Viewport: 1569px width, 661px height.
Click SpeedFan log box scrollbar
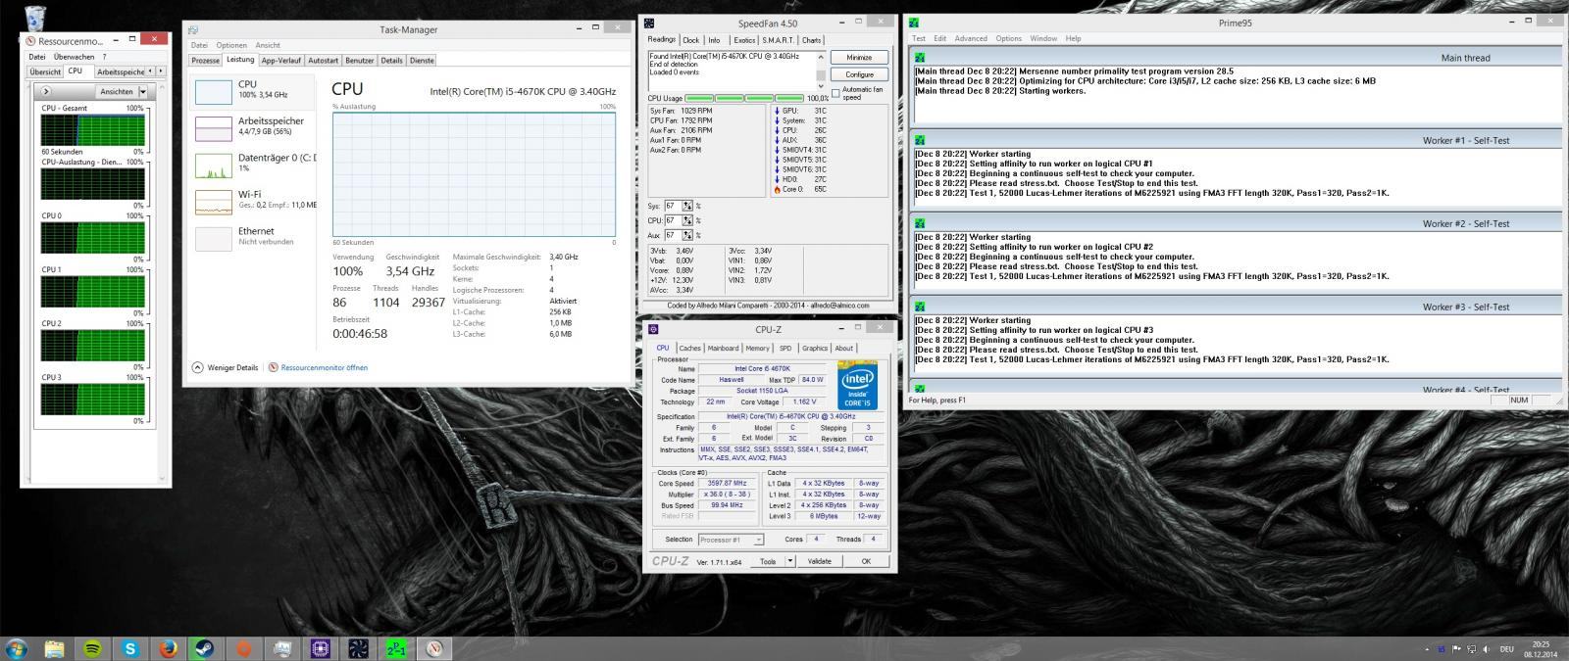click(822, 71)
